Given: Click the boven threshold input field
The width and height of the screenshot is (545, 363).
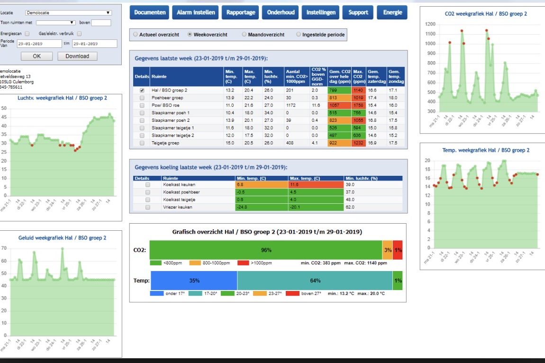Looking at the screenshot, I should click(101, 23).
